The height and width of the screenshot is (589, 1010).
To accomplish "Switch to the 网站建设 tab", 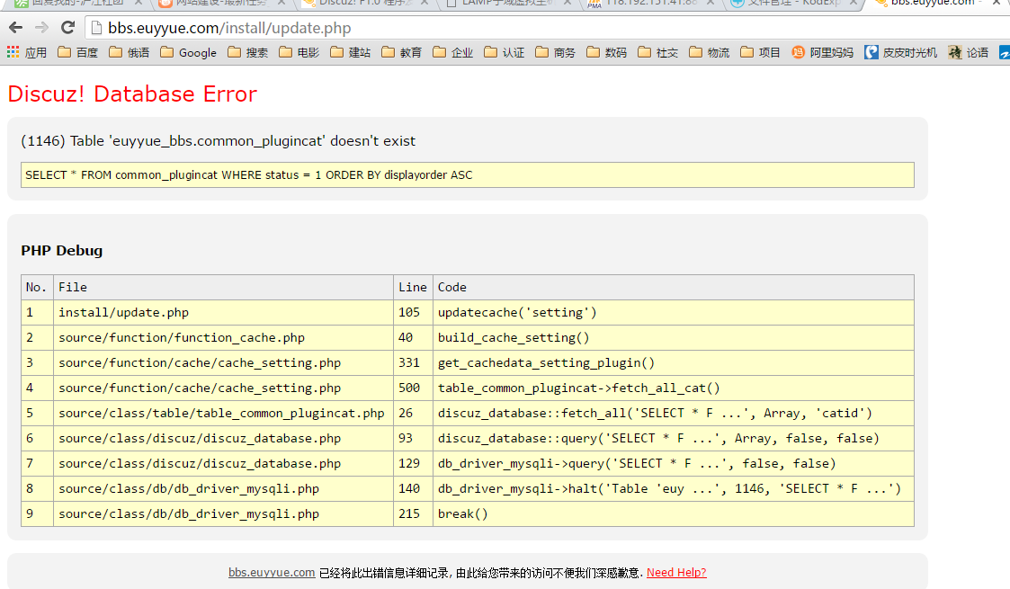I will click(223, 4).
